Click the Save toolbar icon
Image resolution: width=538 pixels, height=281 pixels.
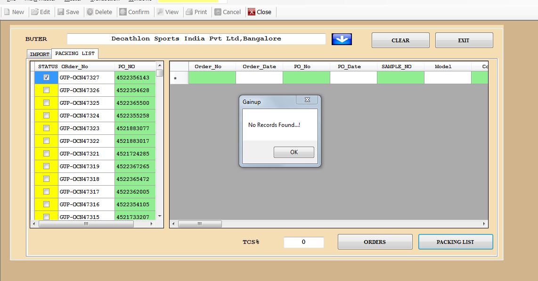[61, 12]
